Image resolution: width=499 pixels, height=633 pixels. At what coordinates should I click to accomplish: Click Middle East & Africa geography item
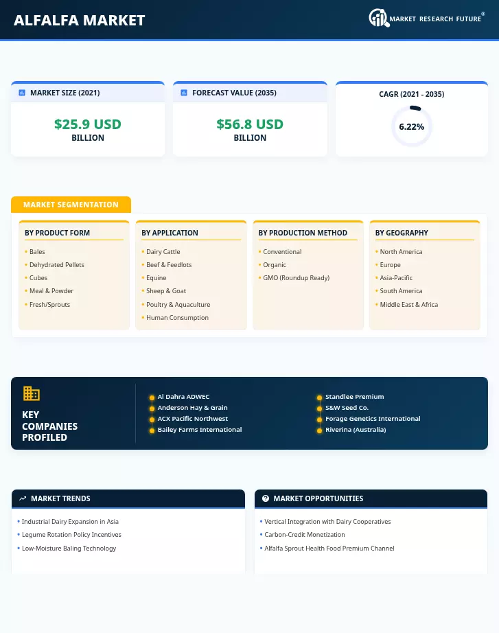(x=408, y=304)
